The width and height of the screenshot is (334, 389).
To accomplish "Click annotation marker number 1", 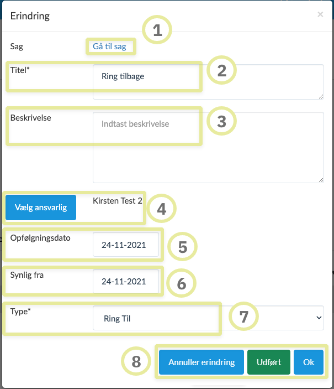I will coord(157,30).
